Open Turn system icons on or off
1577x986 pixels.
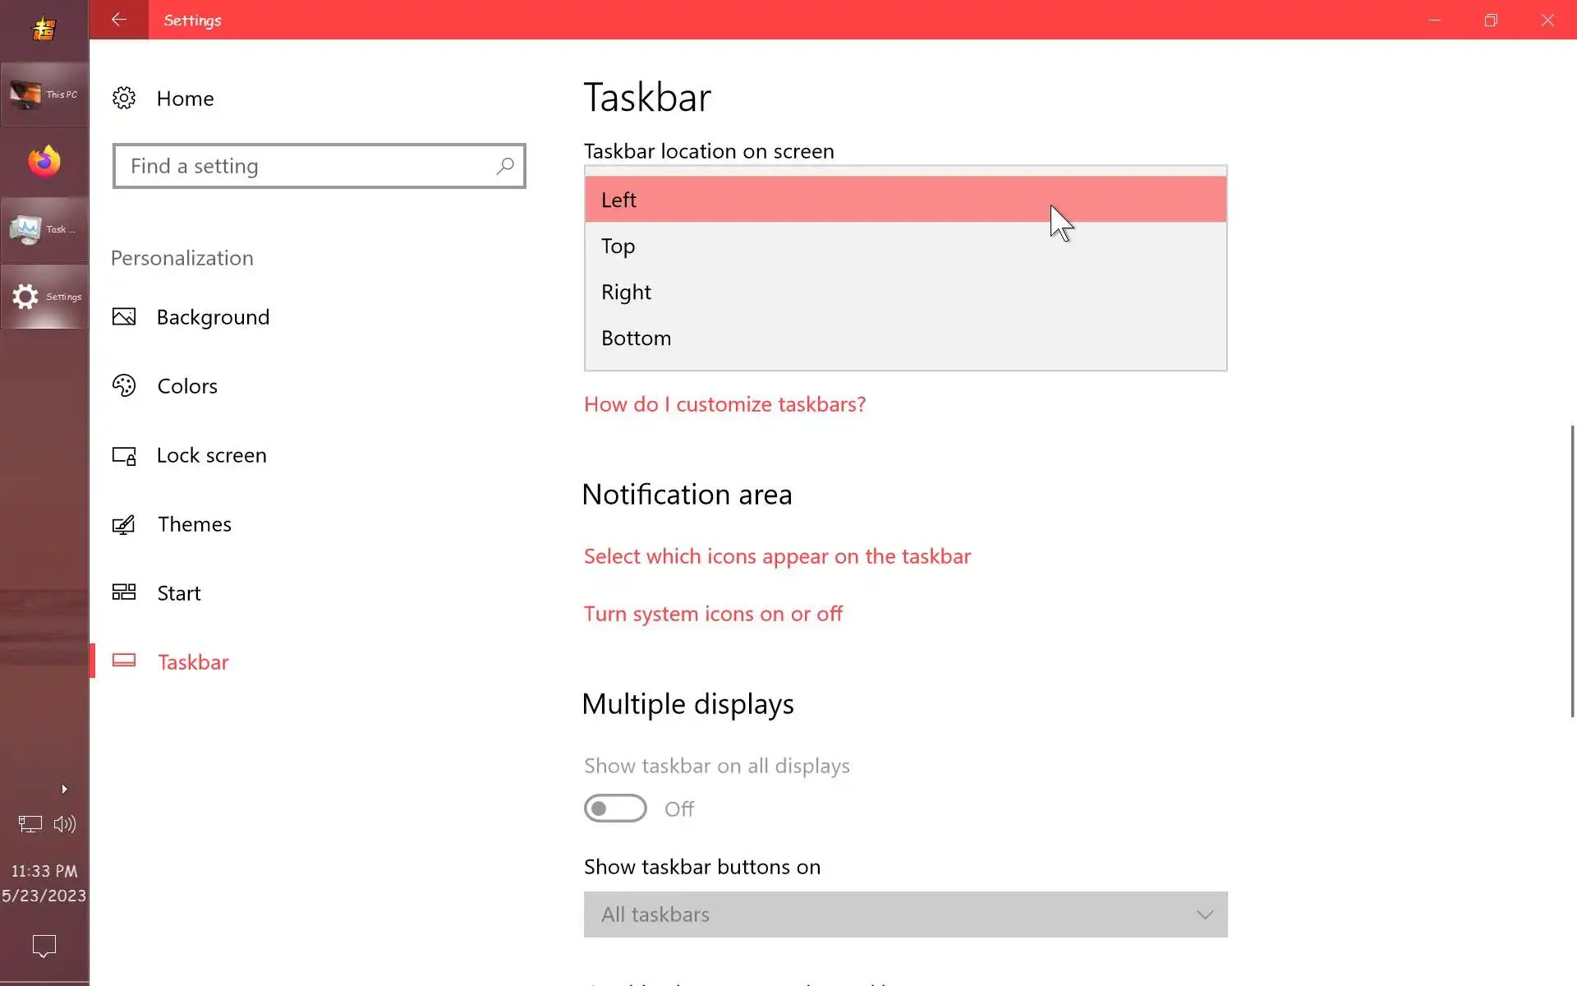713,614
